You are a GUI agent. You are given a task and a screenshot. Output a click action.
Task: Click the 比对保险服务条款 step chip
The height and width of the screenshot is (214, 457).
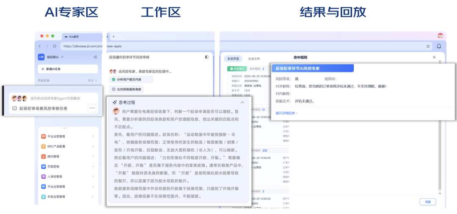click(x=127, y=90)
